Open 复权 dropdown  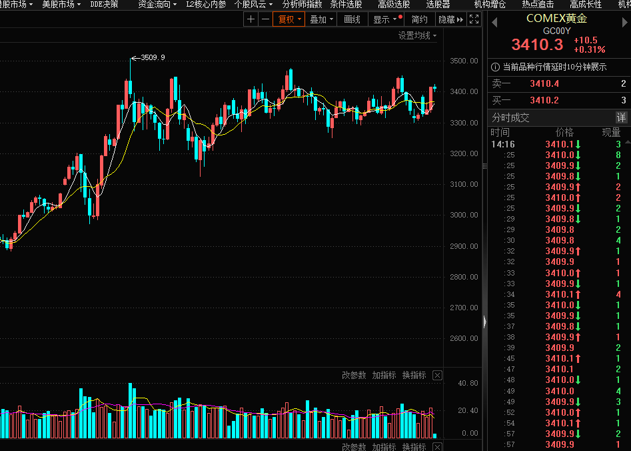click(289, 19)
